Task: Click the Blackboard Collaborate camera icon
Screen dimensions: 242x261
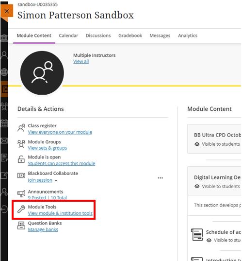Action: click(21, 175)
